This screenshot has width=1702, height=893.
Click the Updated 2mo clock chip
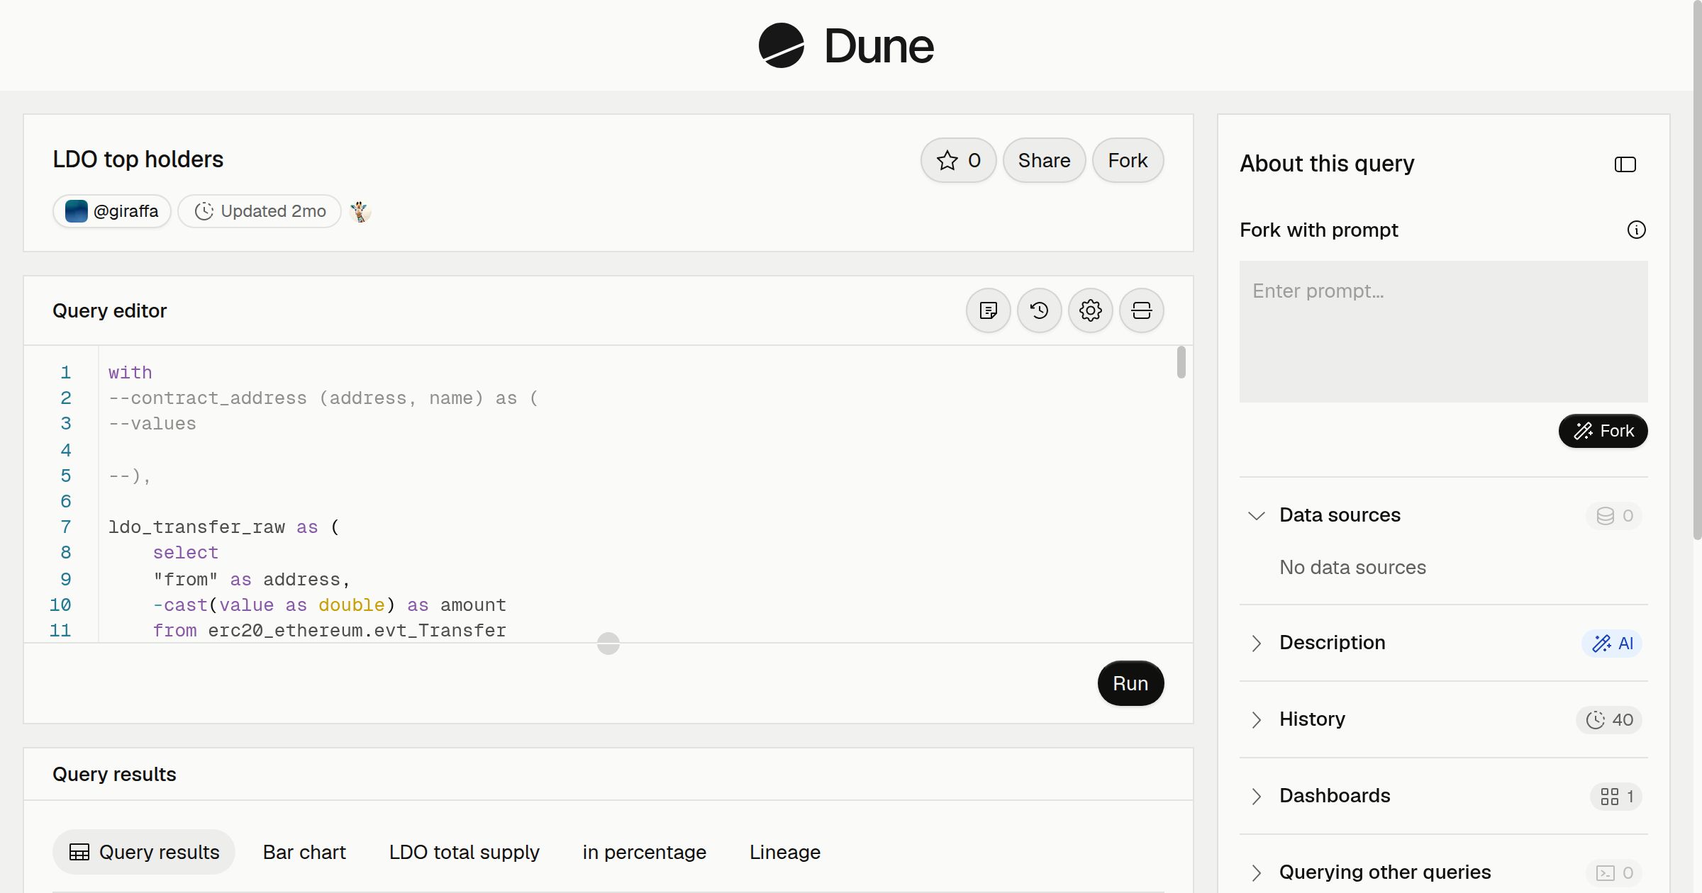click(260, 211)
